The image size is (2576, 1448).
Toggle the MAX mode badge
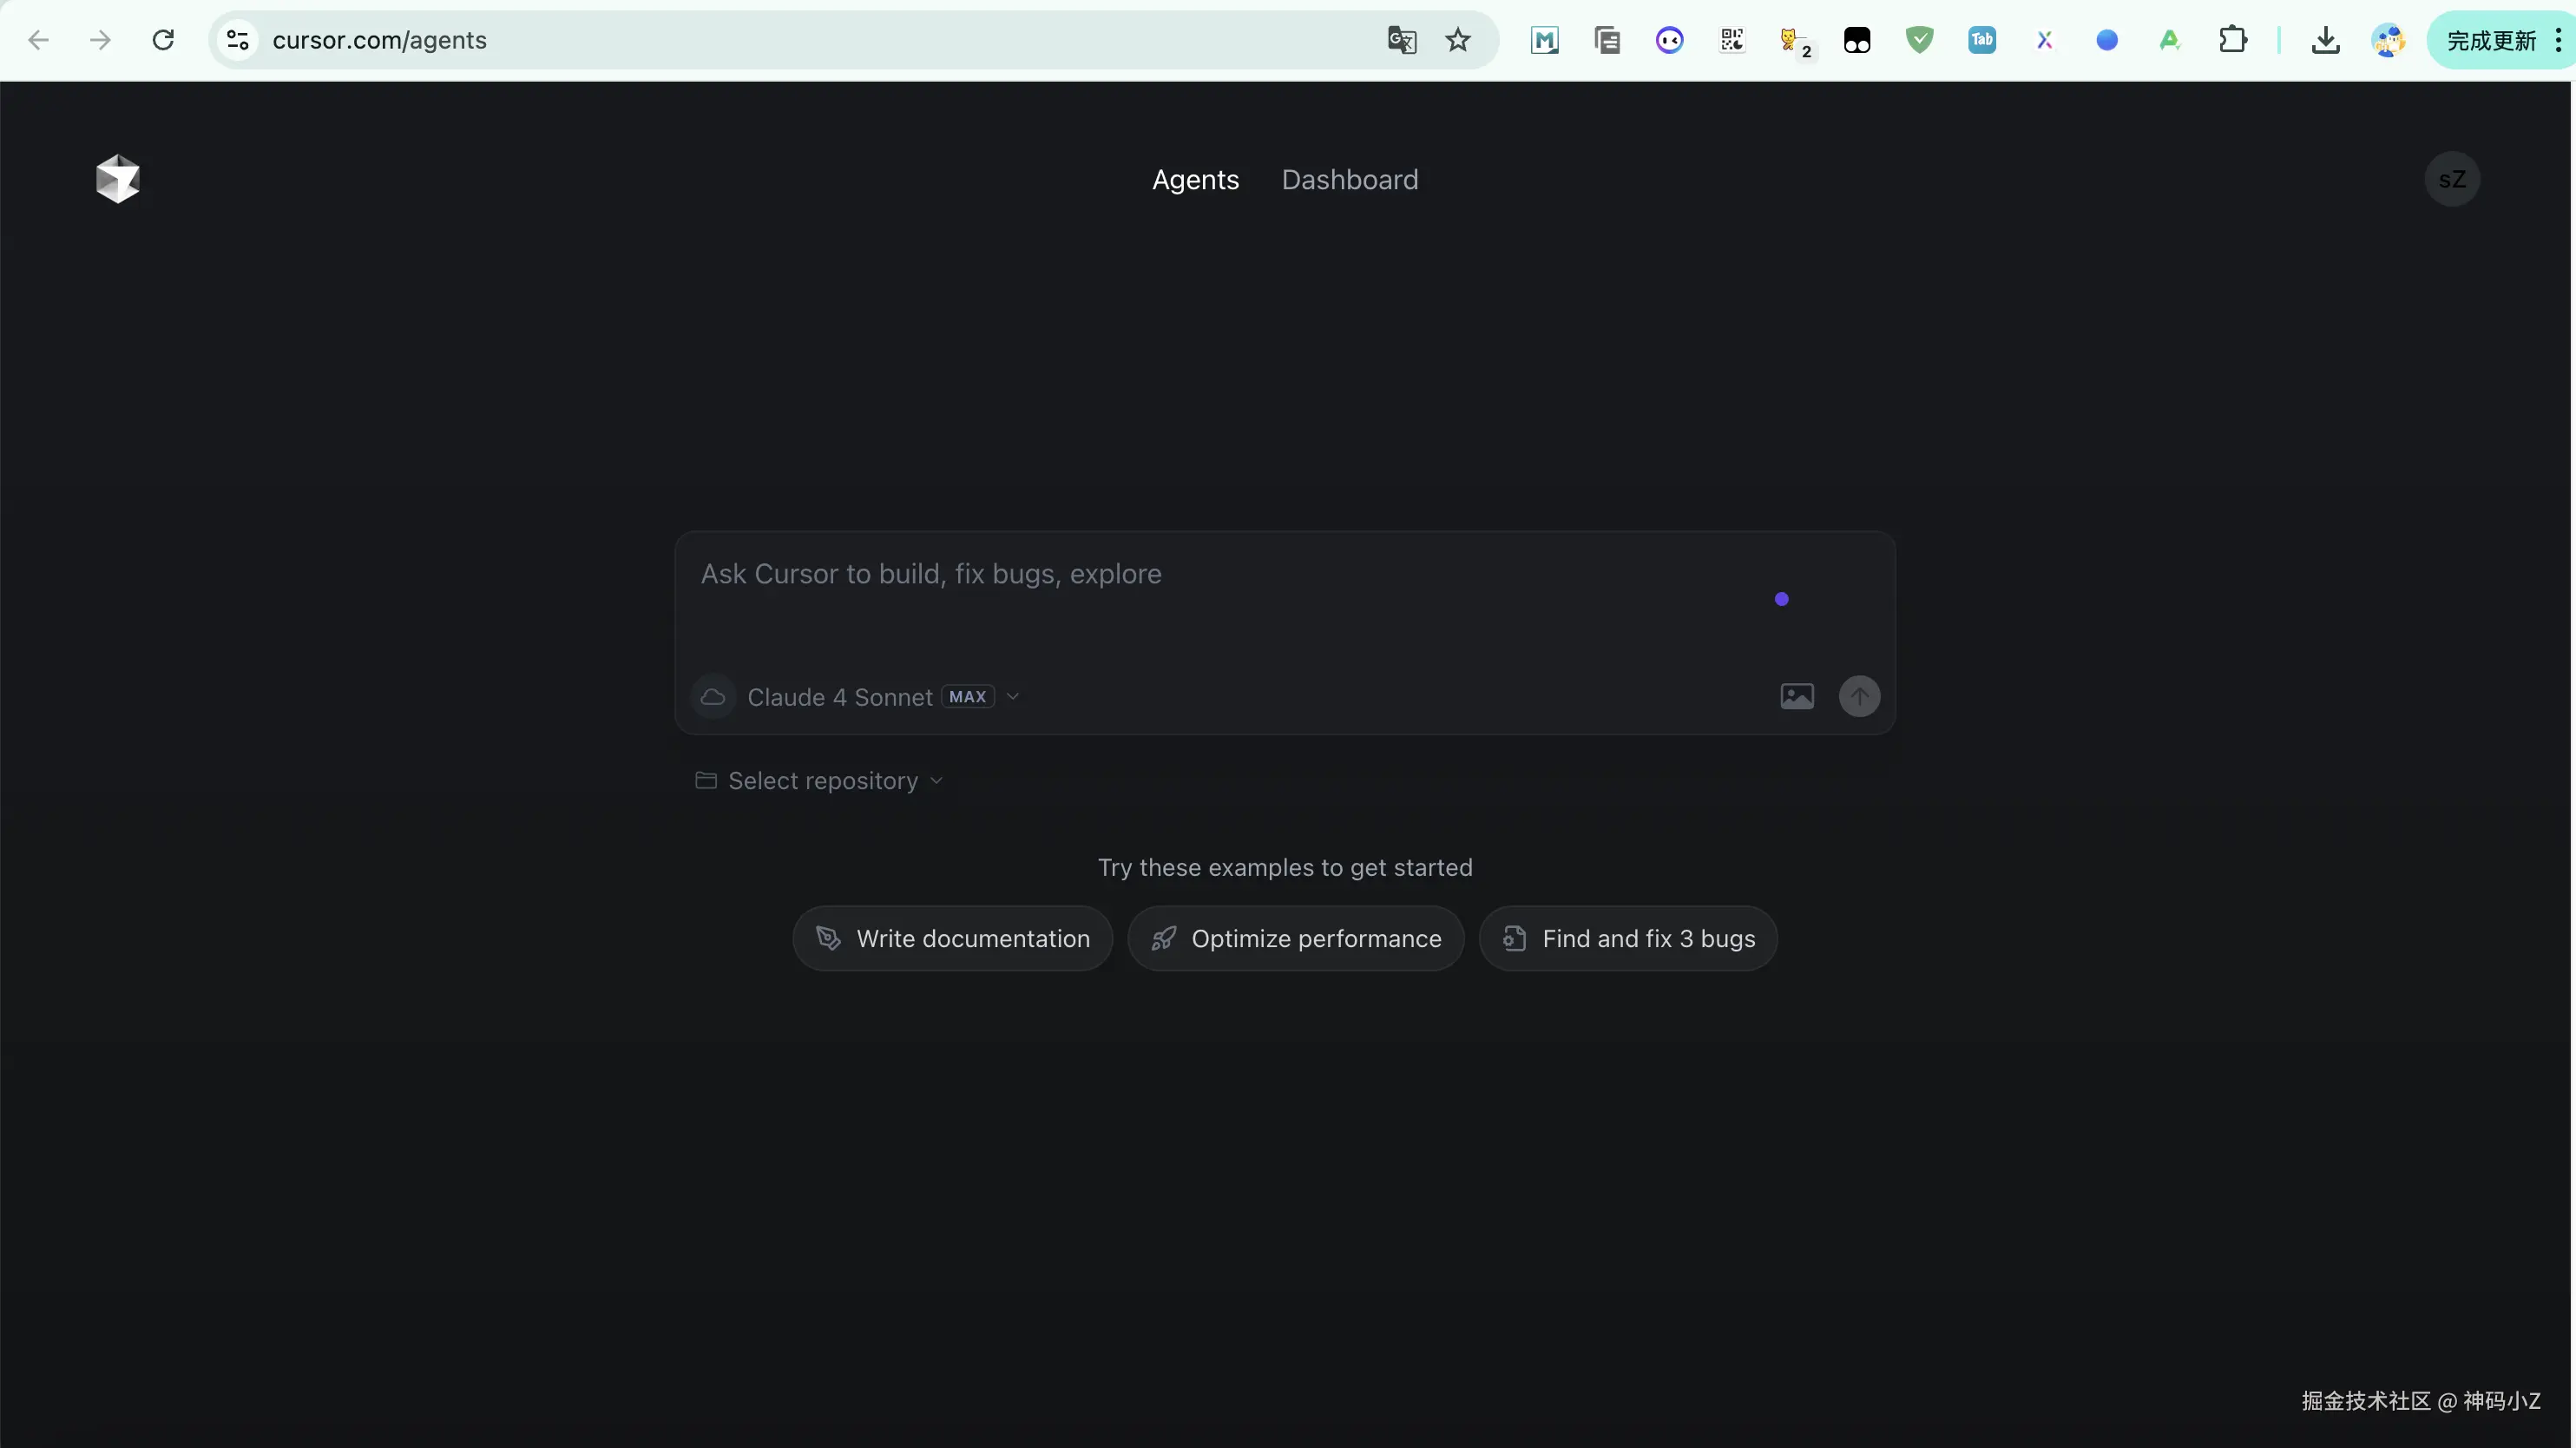(x=967, y=697)
